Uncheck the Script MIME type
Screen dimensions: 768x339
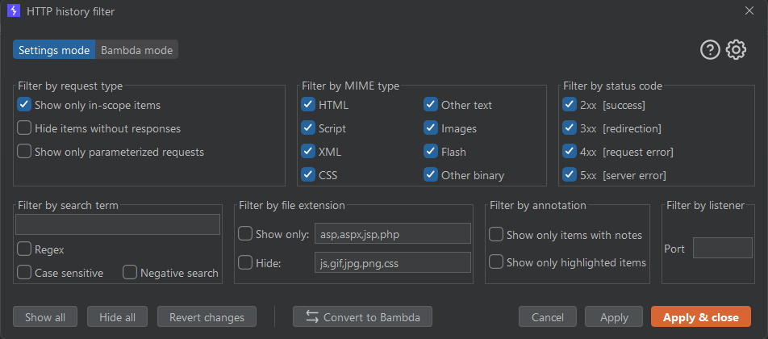point(308,128)
